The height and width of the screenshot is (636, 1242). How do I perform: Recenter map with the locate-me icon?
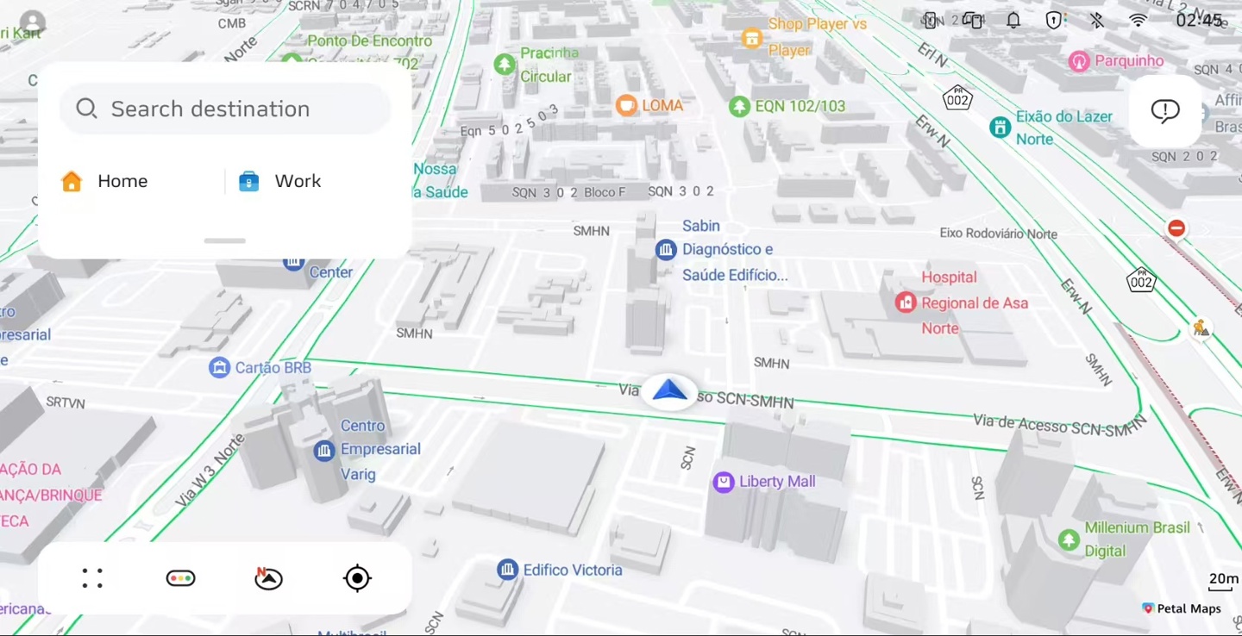[x=357, y=578]
